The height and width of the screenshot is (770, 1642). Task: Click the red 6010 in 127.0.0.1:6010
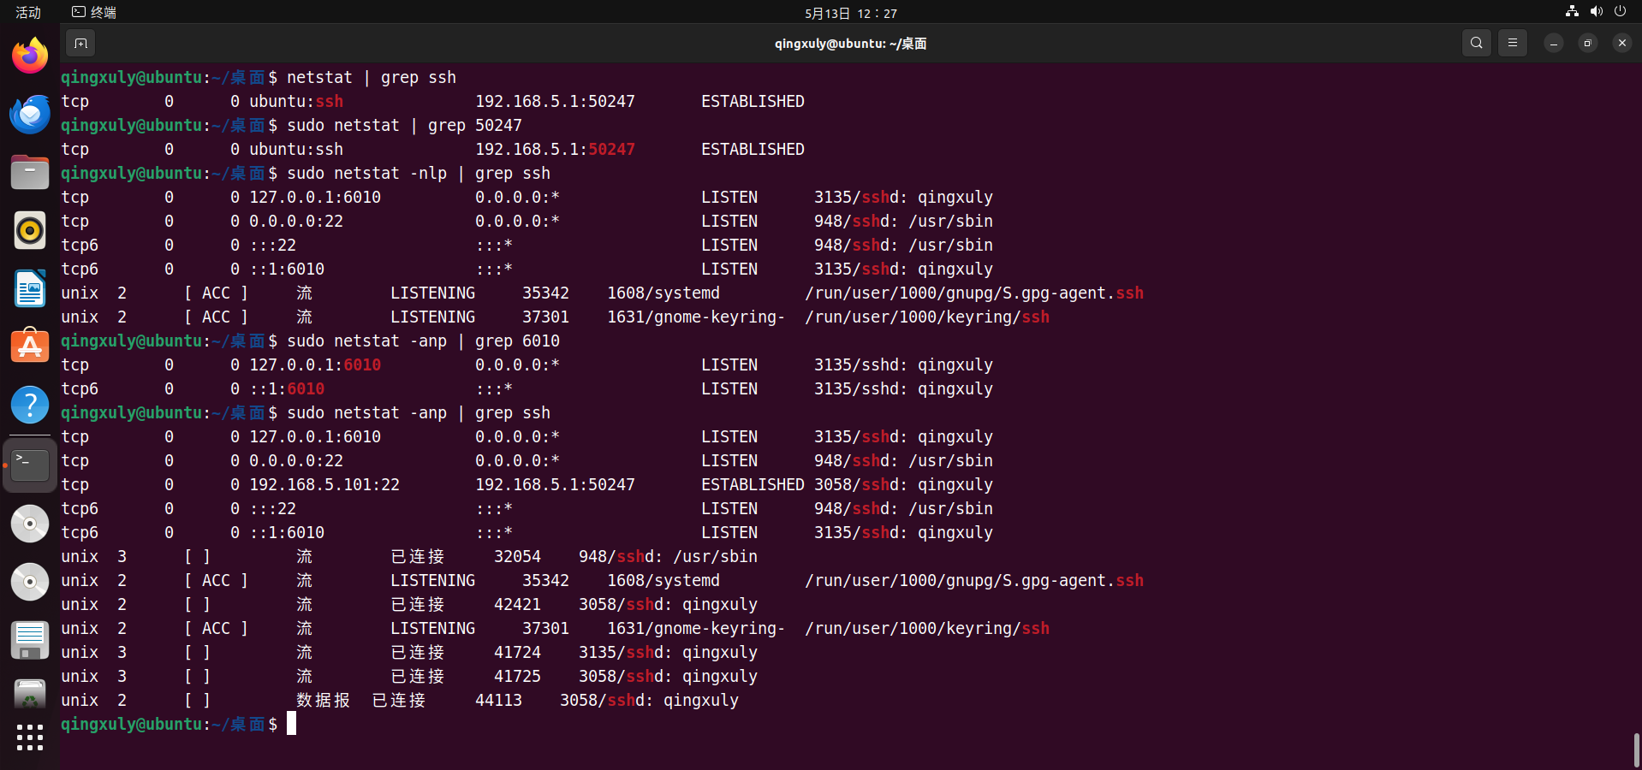pyautogui.click(x=362, y=364)
